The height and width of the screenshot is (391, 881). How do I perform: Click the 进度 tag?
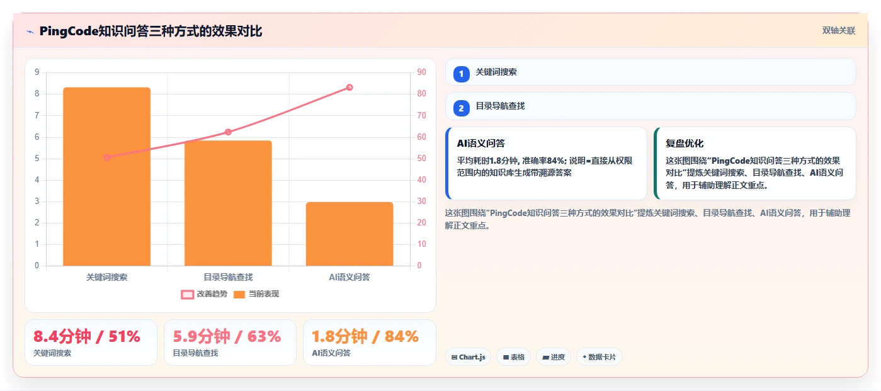[x=554, y=357]
